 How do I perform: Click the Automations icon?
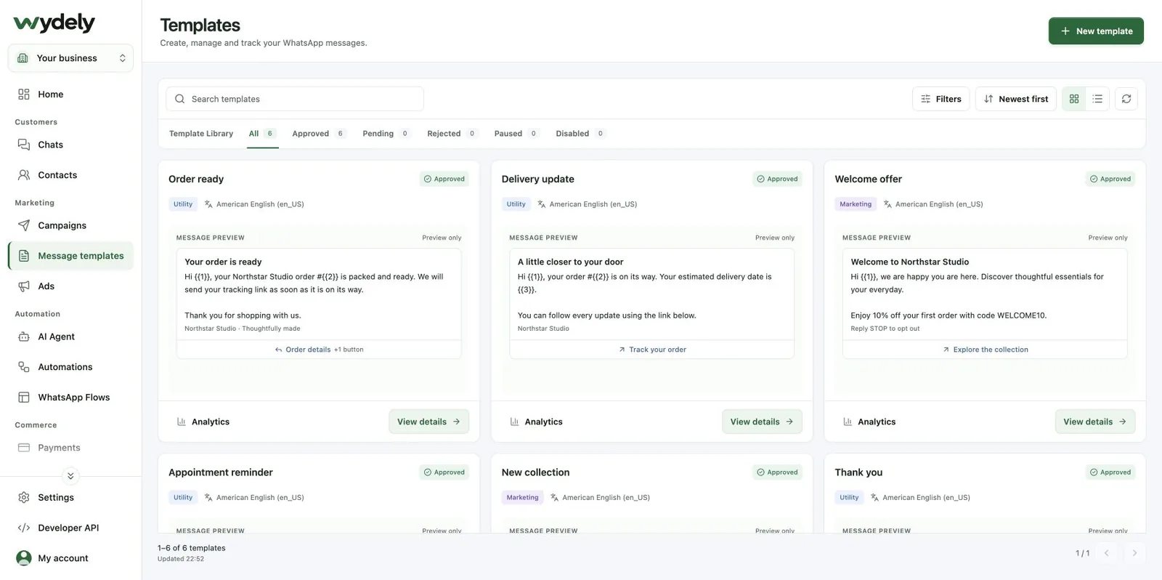pos(24,367)
